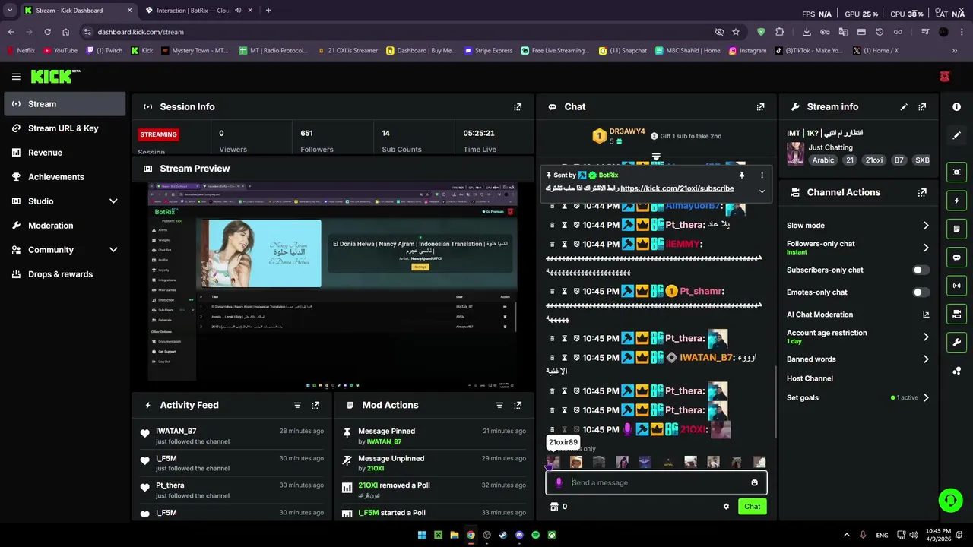
Task: Pop out the Mod Actions panel
Action: 518,405
